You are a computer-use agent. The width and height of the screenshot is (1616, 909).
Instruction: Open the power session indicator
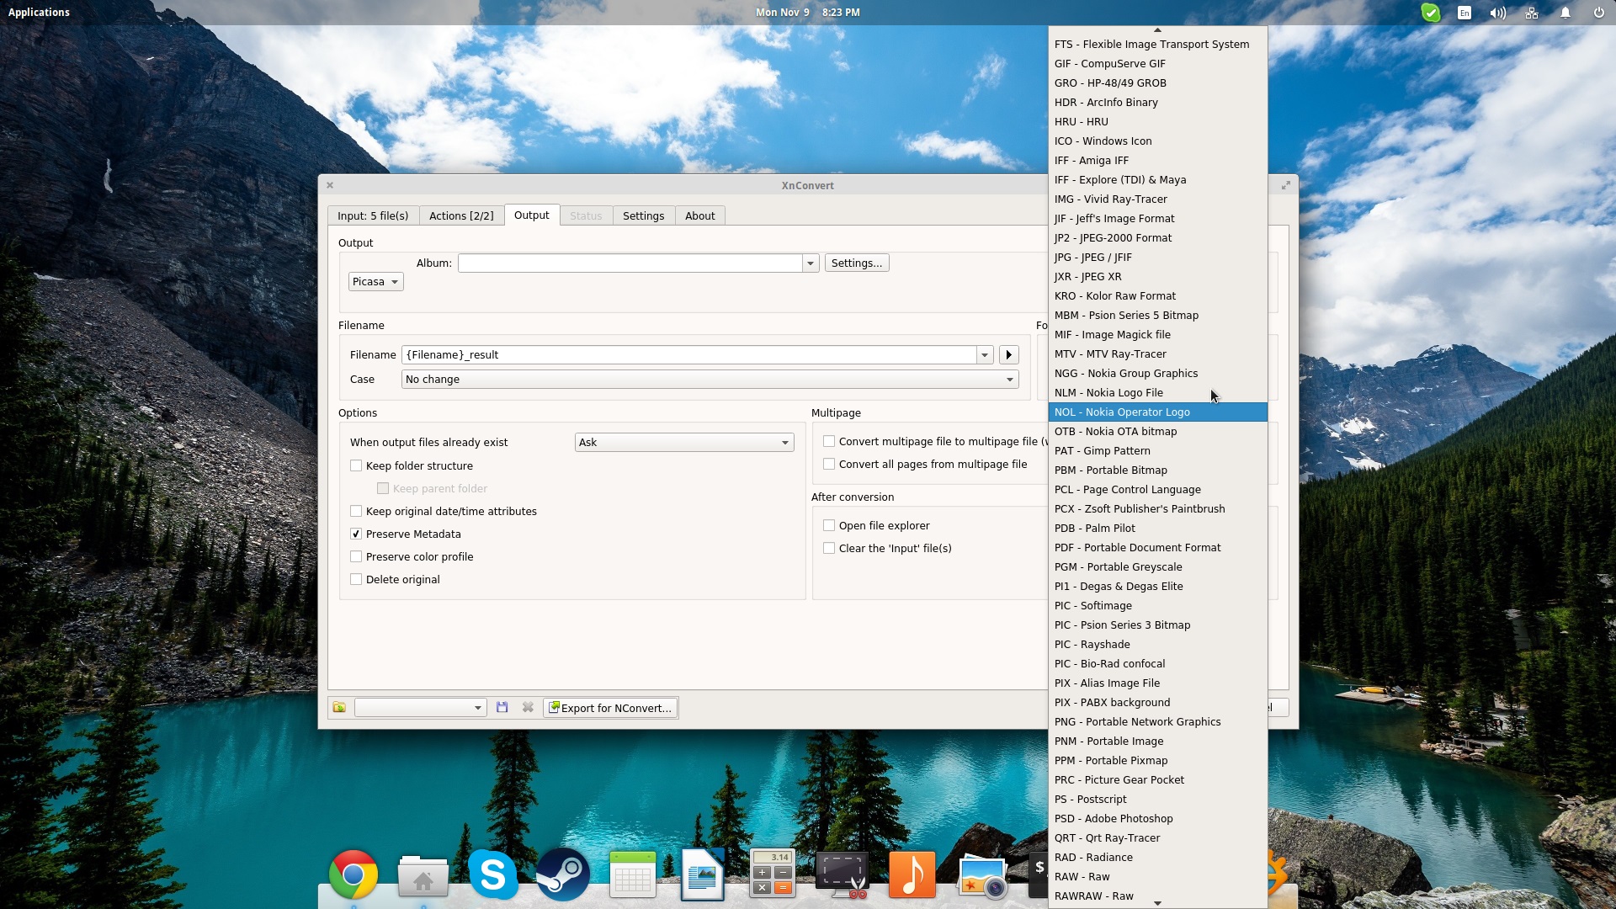(1598, 13)
